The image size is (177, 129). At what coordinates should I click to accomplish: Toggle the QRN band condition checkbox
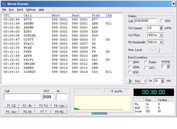(130, 62)
